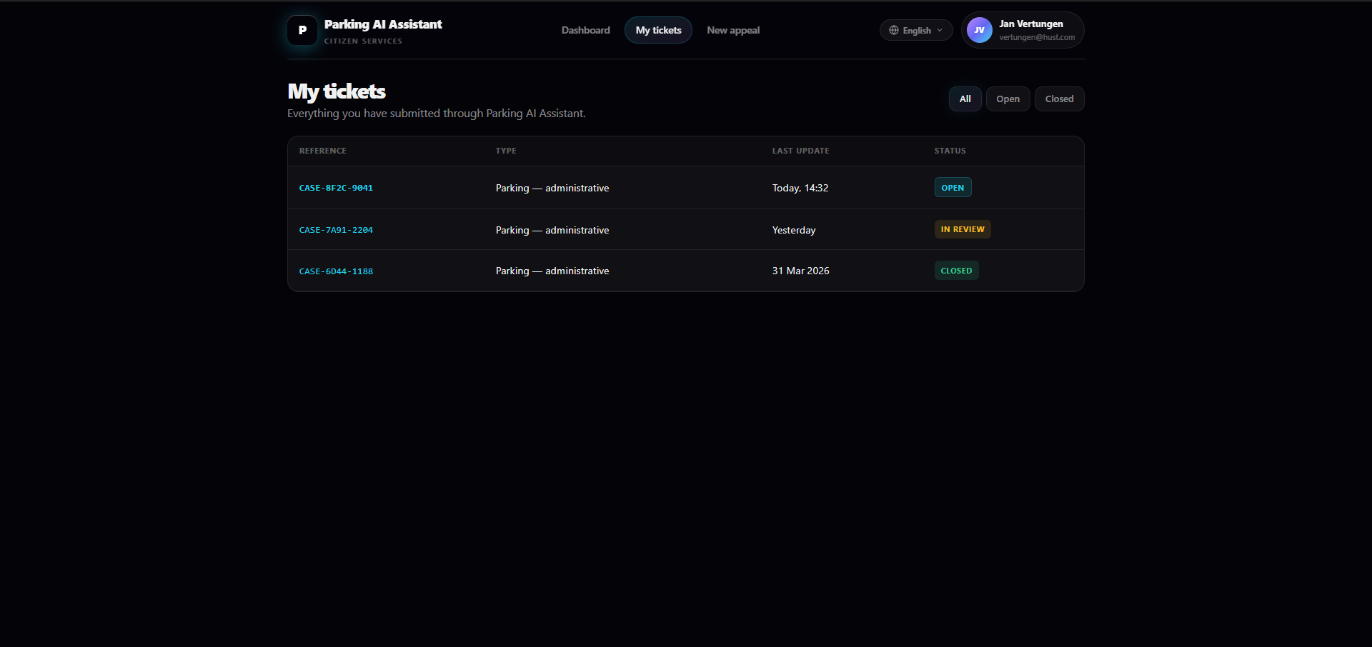Screen dimensions: 1372x647
Task: Select the My tickets tab
Action: pyautogui.click(x=658, y=30)
